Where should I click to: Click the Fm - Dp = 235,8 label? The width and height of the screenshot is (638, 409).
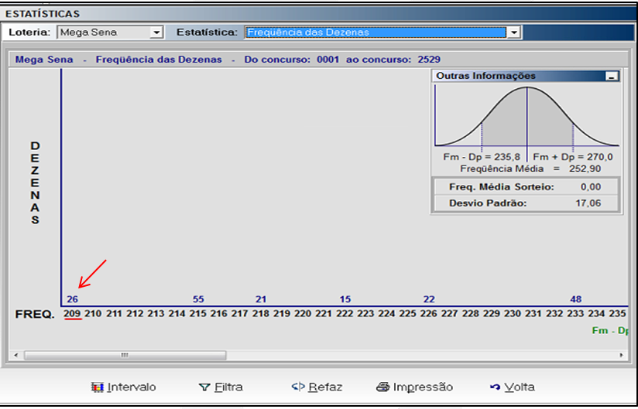coord(482,157)
